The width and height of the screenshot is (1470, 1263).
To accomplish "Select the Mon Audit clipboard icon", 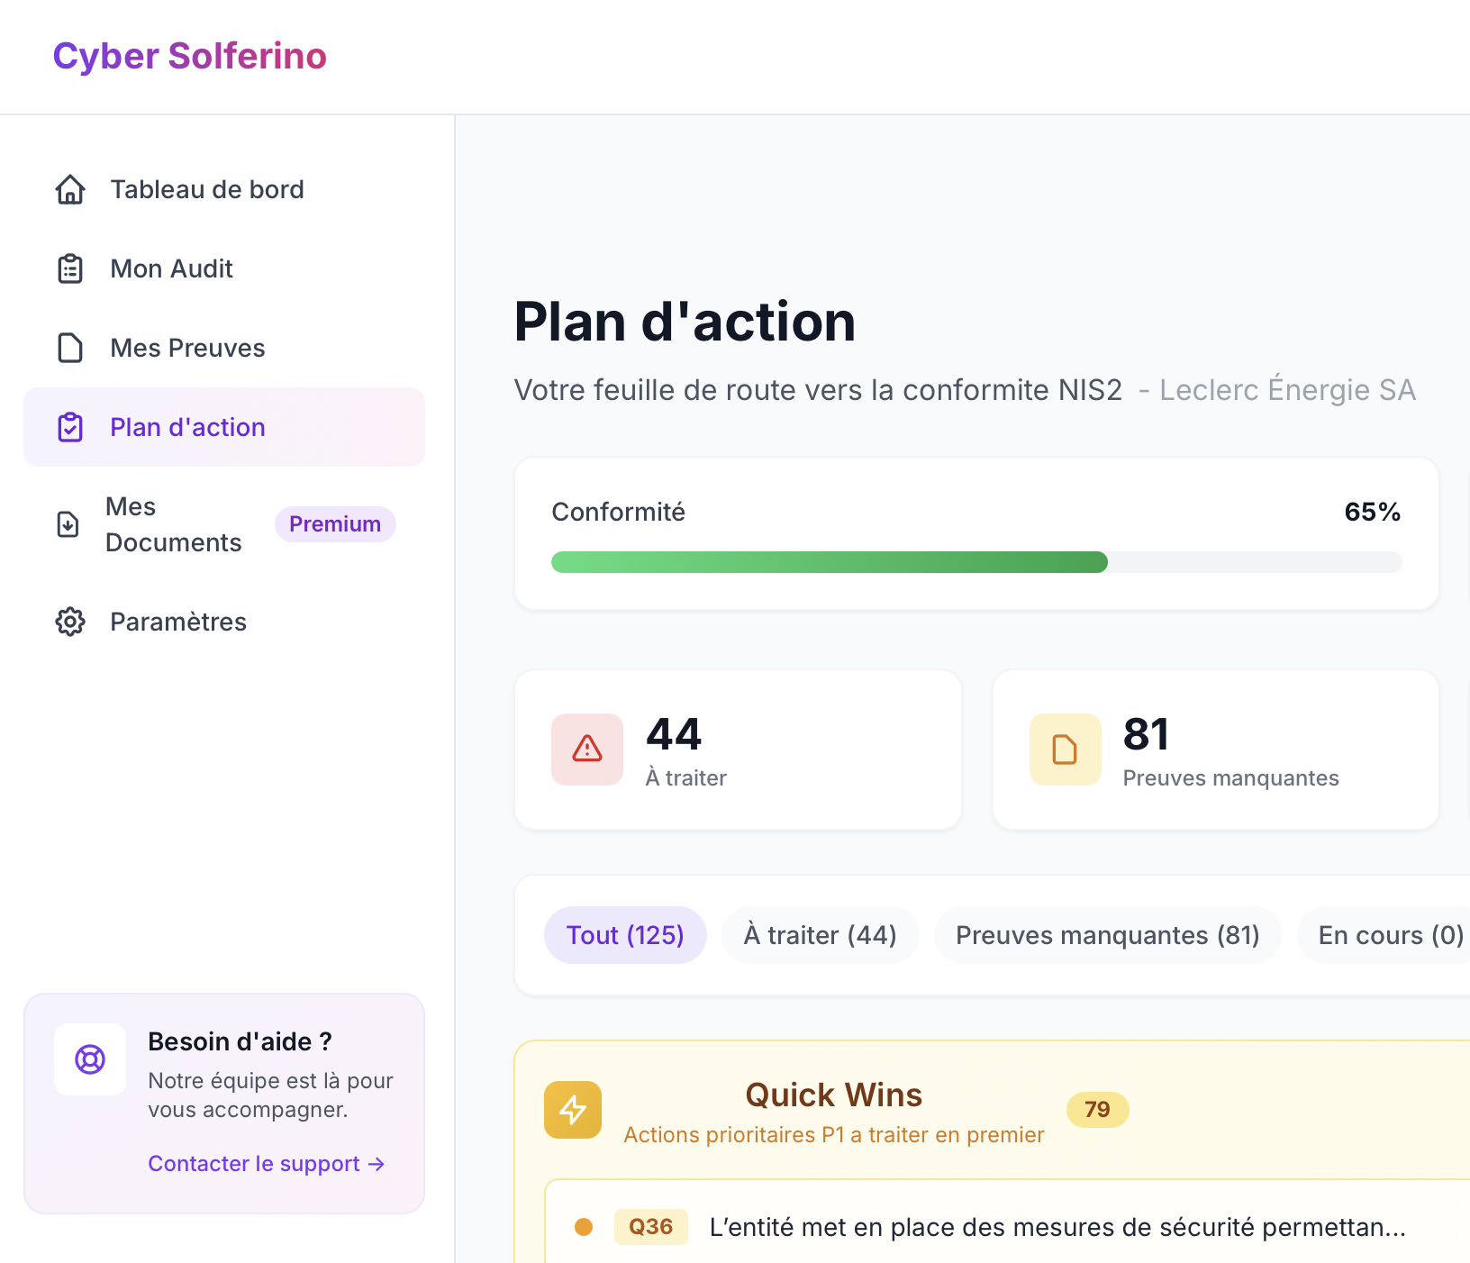I will pyautogui.click(x=69, y=268).
